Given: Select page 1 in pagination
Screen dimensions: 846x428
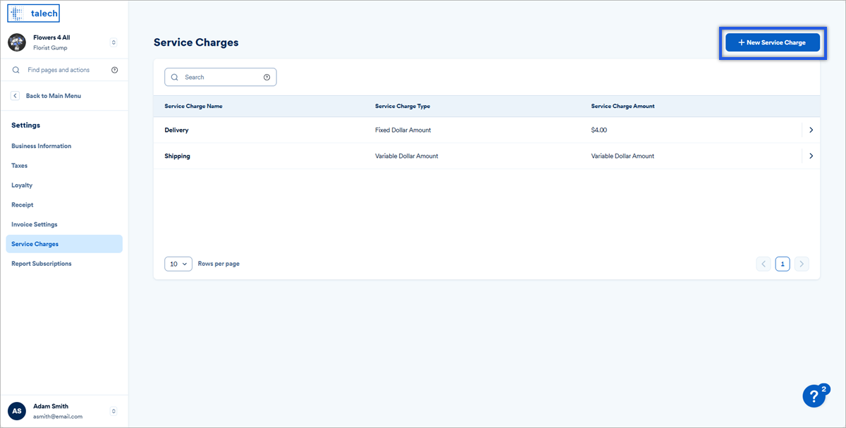Looking at the screenshot, I should pyautogui.click(x=783, y=264).
